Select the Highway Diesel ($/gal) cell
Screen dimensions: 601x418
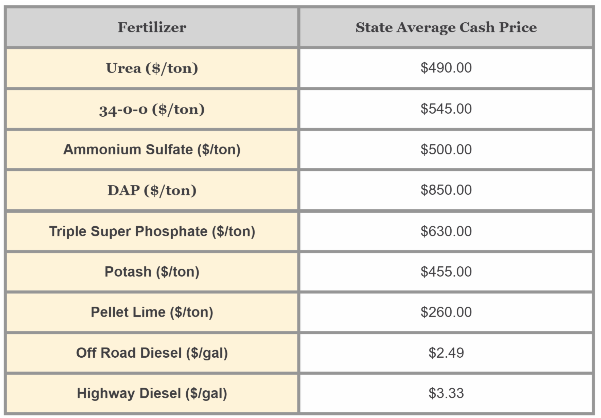click(x=152, y=393)
